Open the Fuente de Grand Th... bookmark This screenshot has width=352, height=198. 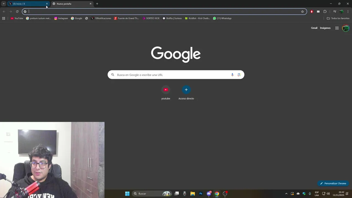pos(127,18)
